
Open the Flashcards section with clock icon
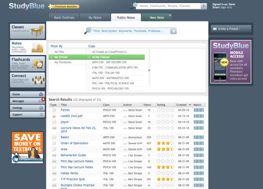point(27,63)
